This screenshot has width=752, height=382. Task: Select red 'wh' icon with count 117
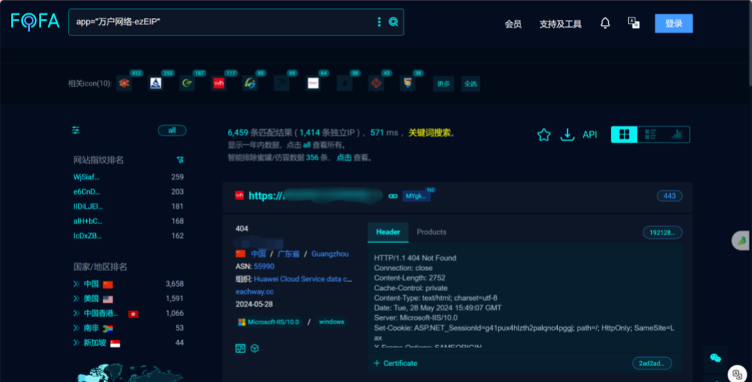coord(219,83)
